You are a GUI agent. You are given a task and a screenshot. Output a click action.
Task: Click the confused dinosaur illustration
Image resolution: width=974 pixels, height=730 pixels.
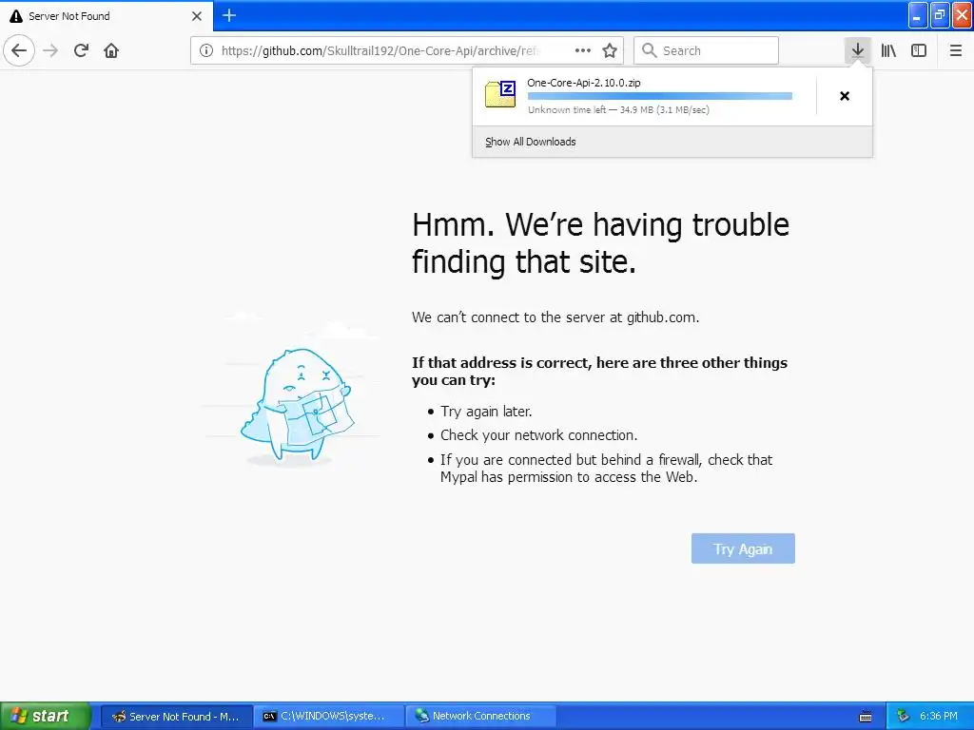point(297,407)
